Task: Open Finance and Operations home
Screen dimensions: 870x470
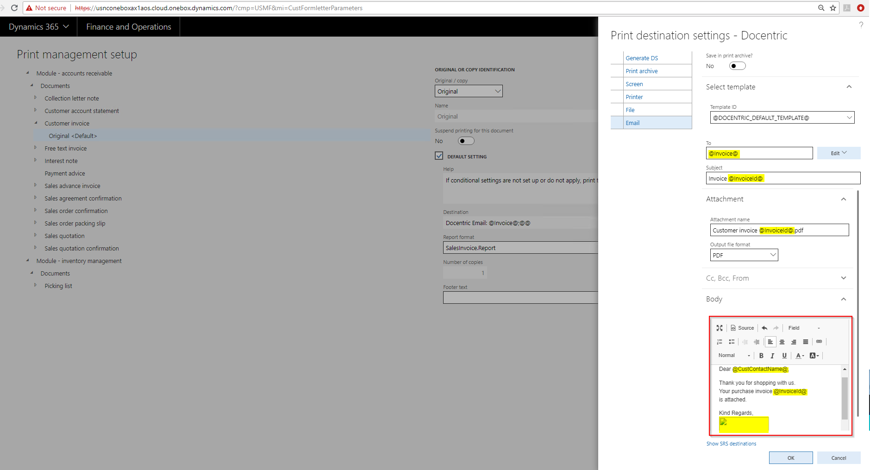Action: coord(129,27)
